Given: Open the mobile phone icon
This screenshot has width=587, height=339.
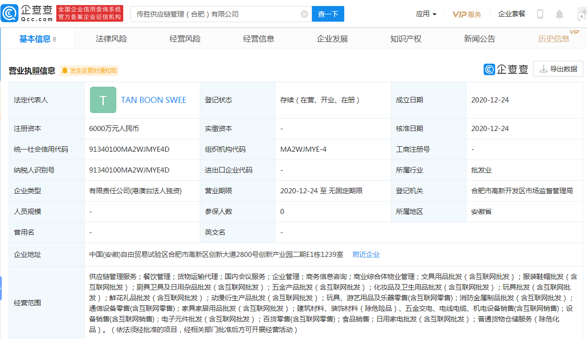Looking at the screenshot, I should click(540, 14).
